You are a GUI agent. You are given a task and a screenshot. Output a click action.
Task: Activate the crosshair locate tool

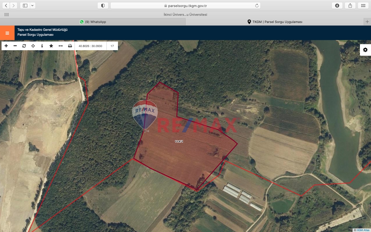33,46
